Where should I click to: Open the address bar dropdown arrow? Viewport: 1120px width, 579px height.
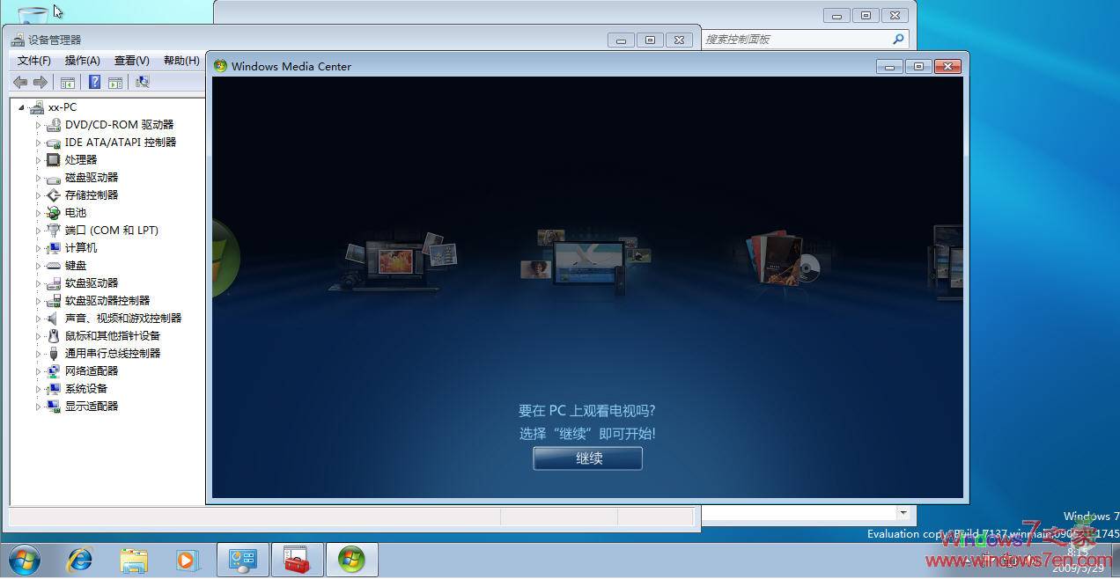(x=903, y=513)
